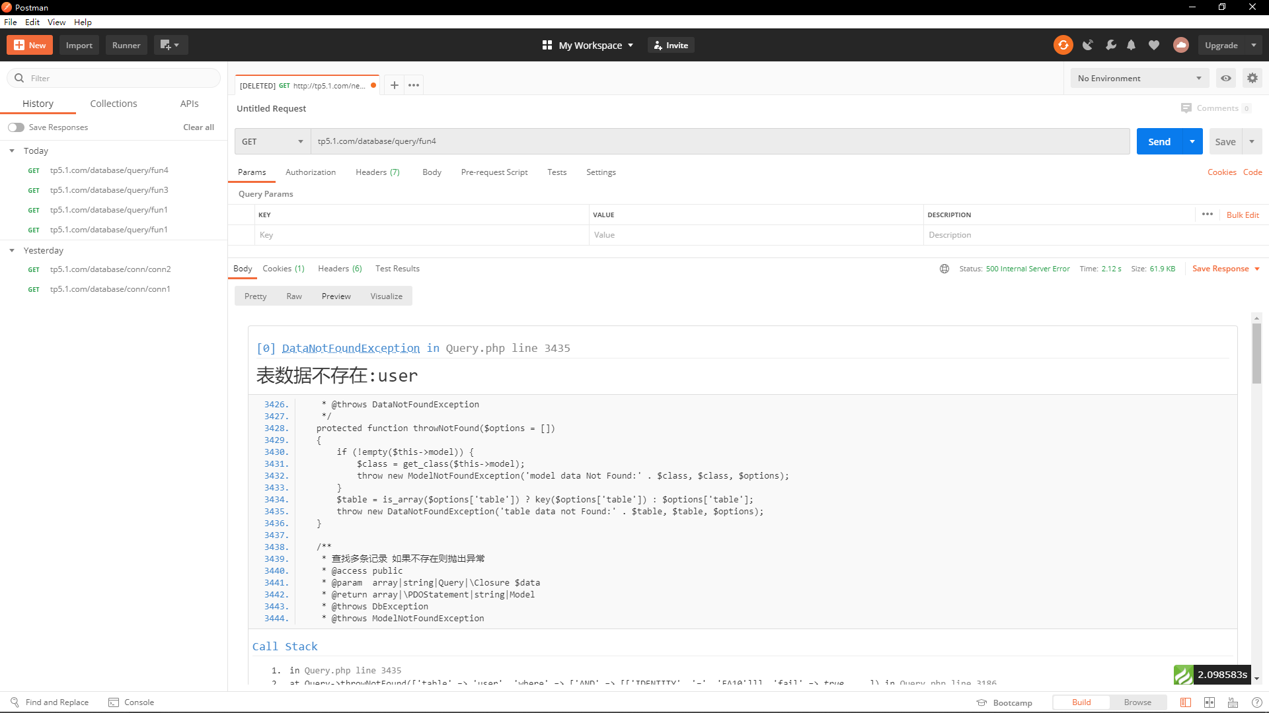Switch to Browse mode
Screen dimensions: 1269x713
1137,702
